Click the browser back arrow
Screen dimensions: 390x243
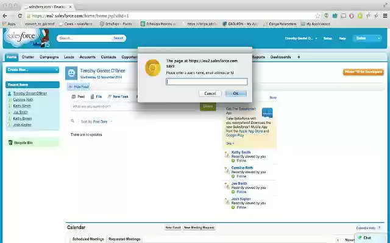coord(5,16)
